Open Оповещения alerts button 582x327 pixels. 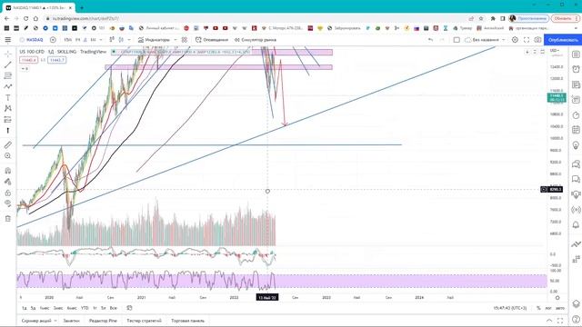[212, 40]
